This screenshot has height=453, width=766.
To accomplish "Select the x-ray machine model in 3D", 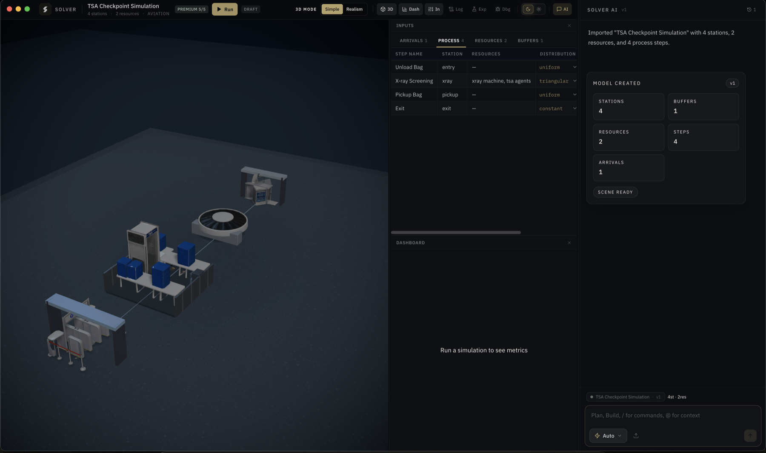I will pos(157,268).
